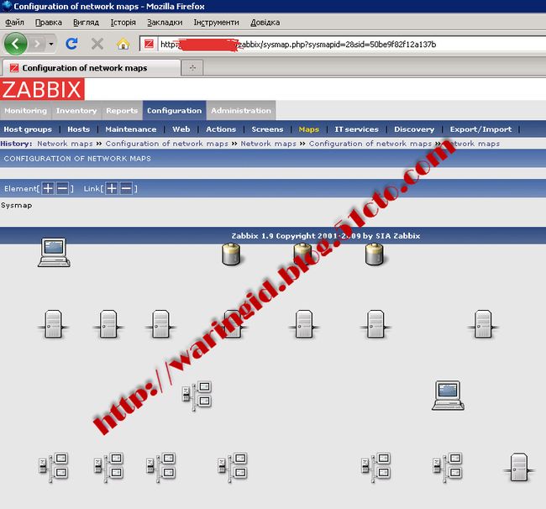
Task: Open the Правка menu
Action: click(49, 23)
